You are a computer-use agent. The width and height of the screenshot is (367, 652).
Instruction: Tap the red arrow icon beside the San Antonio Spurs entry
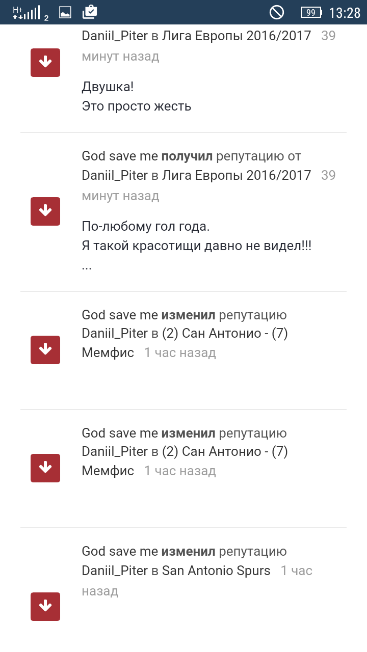45,607
